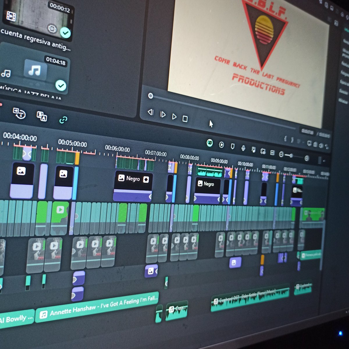Click the 00:06:00:00 mark on the ruler
The height and width of the screenshot is (349, 349).
pyautogui.click(x=117, y=149)
